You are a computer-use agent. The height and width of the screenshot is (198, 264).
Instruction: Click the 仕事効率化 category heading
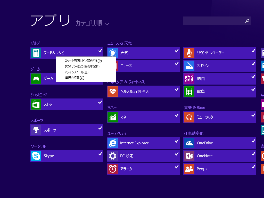194,134
